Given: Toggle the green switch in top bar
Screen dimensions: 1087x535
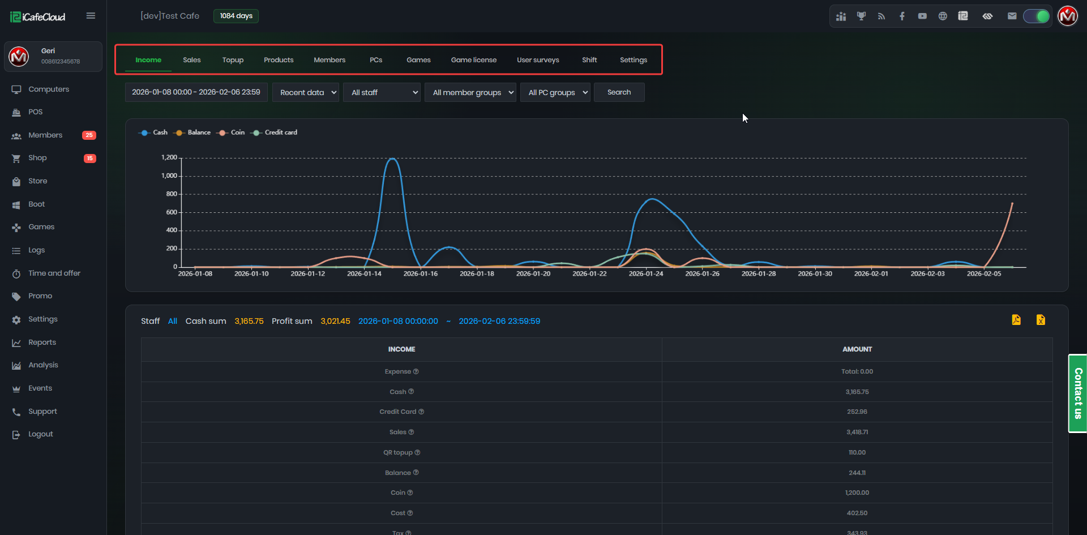Looking at the screenshot, I should click(x=1036, y=16).
